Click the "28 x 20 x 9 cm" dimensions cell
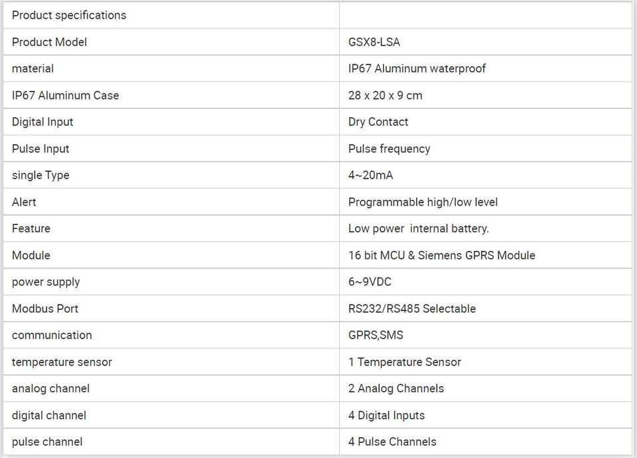The height and width of the screenshot is (458, 637). (x=385, y=95)
